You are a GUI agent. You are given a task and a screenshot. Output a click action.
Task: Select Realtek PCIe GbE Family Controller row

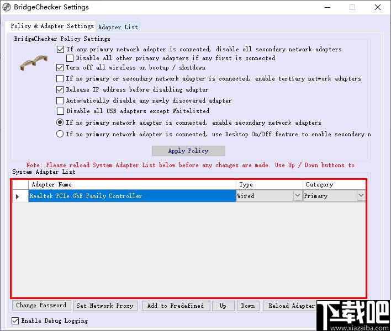coord(132,196)
